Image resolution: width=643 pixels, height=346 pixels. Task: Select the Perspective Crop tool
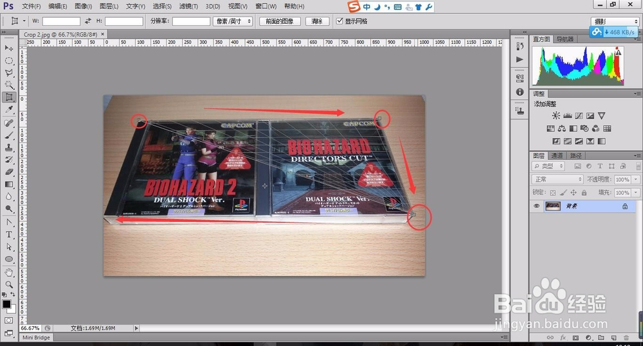click(x=8, y=97)
